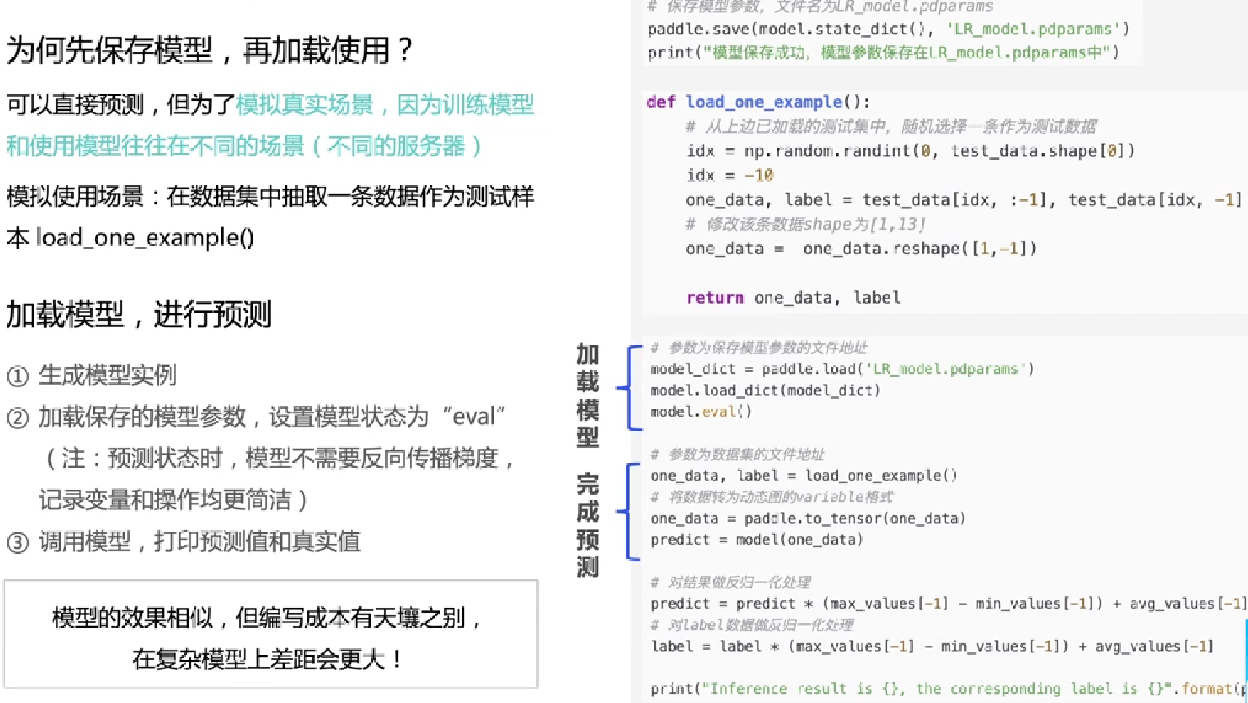The height and width of the screenshot is (703, 1248).
Task: Click the code line "predict = predict * (max_values[-1]..."
Action: pyautogui.click(x=949, y=604)
